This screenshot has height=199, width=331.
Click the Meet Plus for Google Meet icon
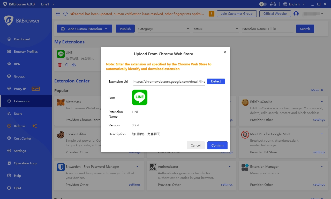[x=245, y=135]
